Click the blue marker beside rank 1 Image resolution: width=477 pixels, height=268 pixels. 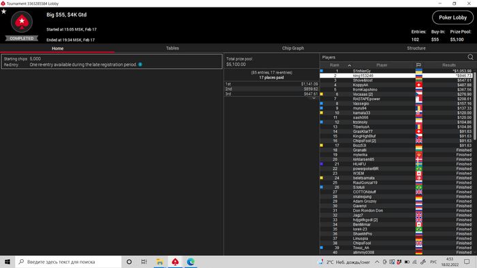pyautogui.click(x=321, y=71)
